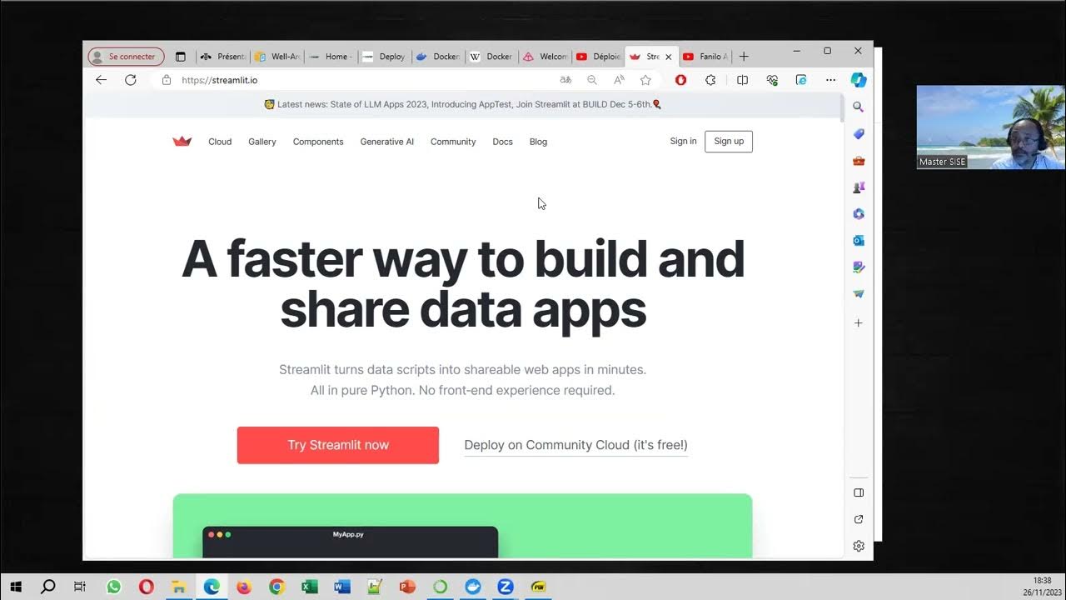Open the Generative AI nav link
Image resolution: width=1066 pixels, height=600 pixels.
(x=386, y=142)
